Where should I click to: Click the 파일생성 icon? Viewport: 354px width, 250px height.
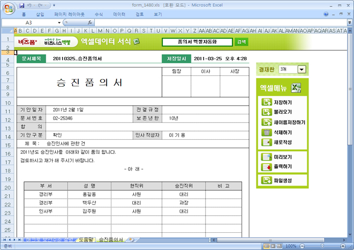pyautogui.click(x=267, y=180)
